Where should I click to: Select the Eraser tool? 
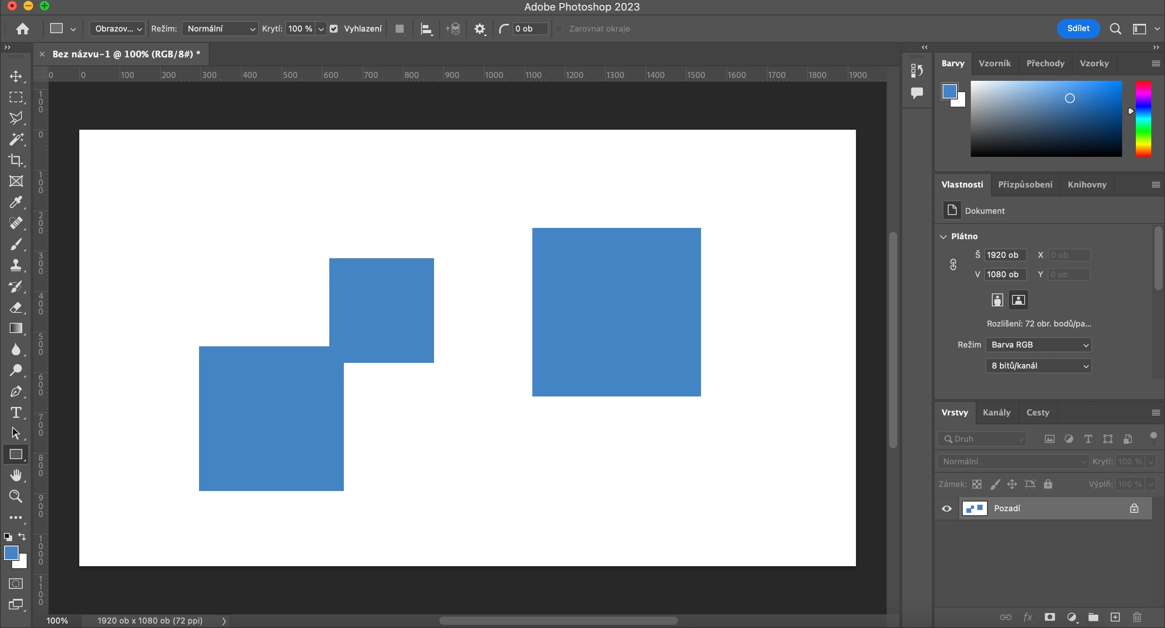point(16,308)
